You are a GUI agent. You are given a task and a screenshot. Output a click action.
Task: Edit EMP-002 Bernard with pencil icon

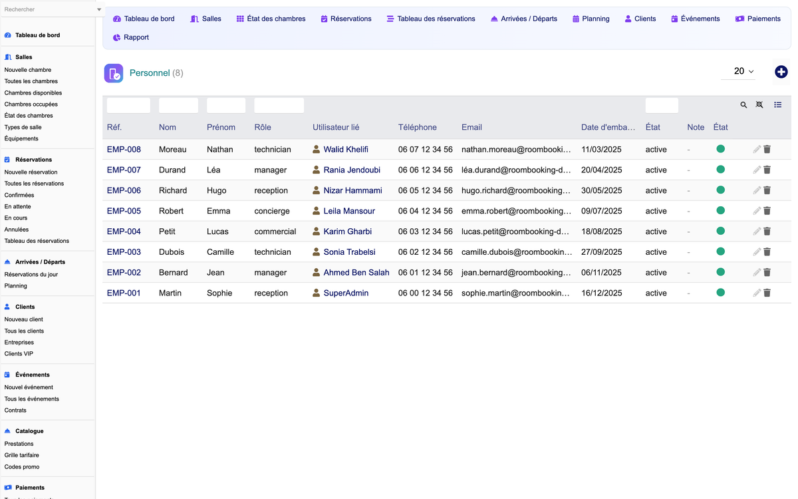pyautogui.click(x=757, y=273)
